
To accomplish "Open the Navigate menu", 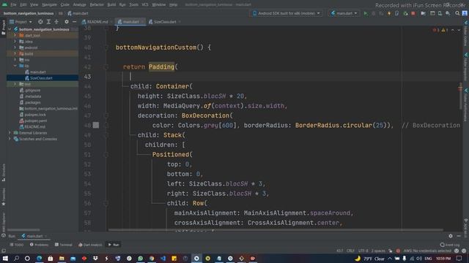I will [x=49, y=5].
